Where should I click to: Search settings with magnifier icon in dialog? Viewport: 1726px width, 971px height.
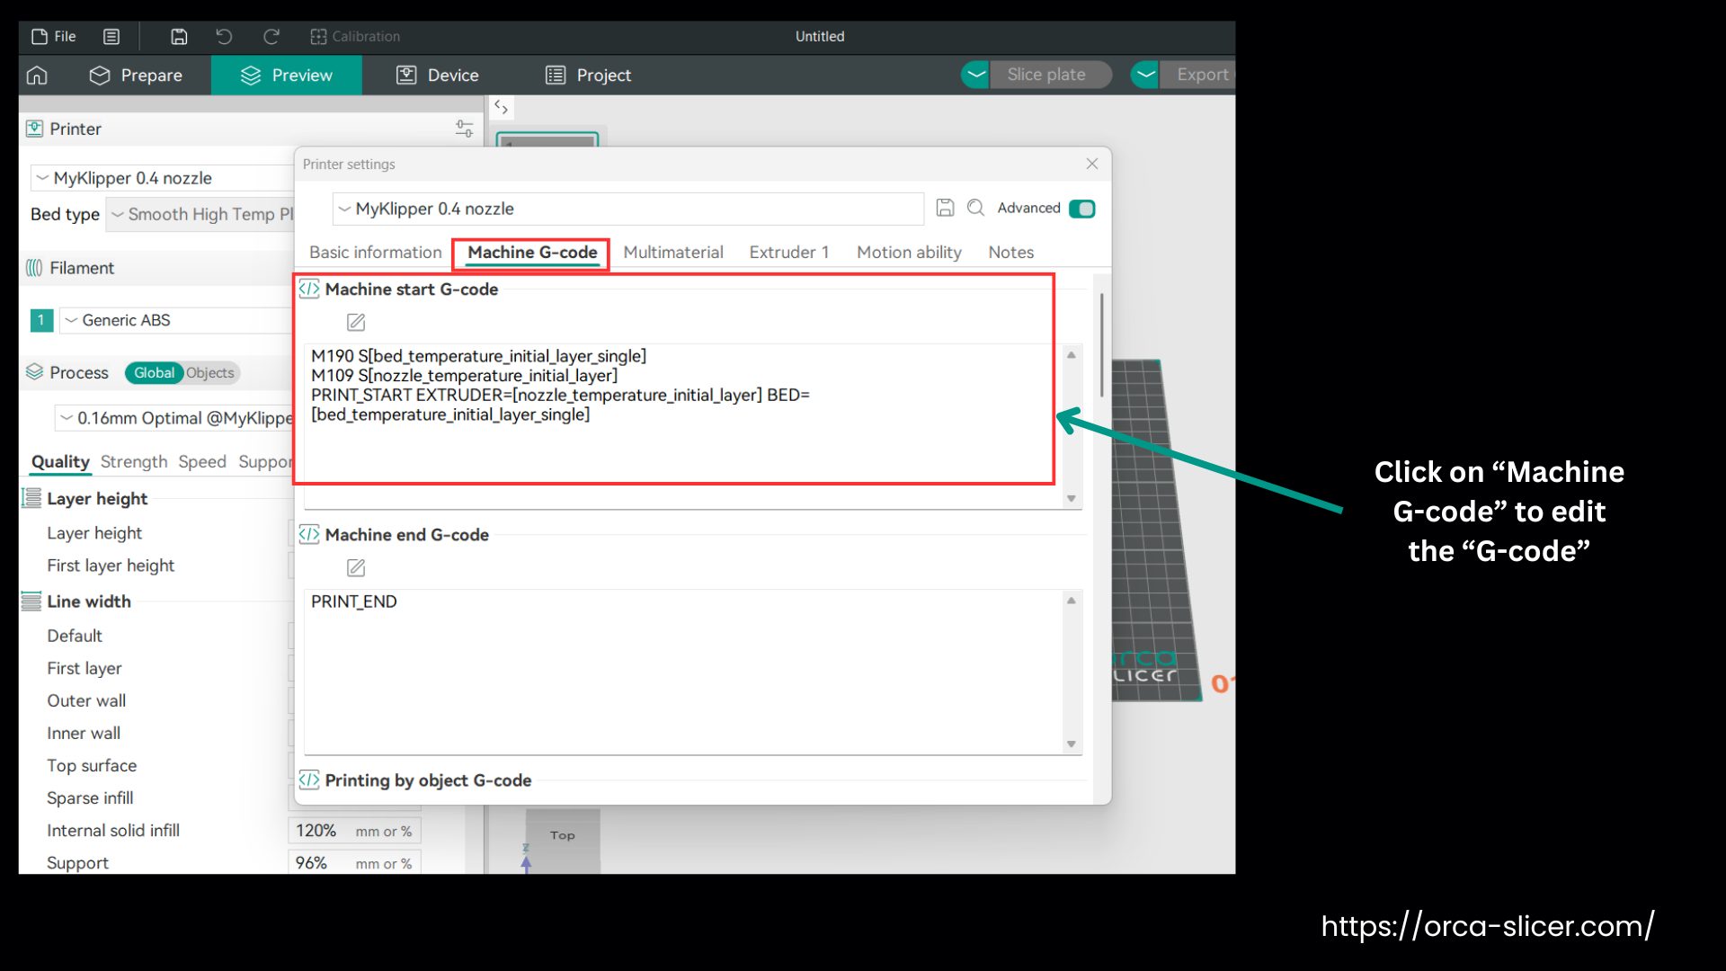(975, 208)
